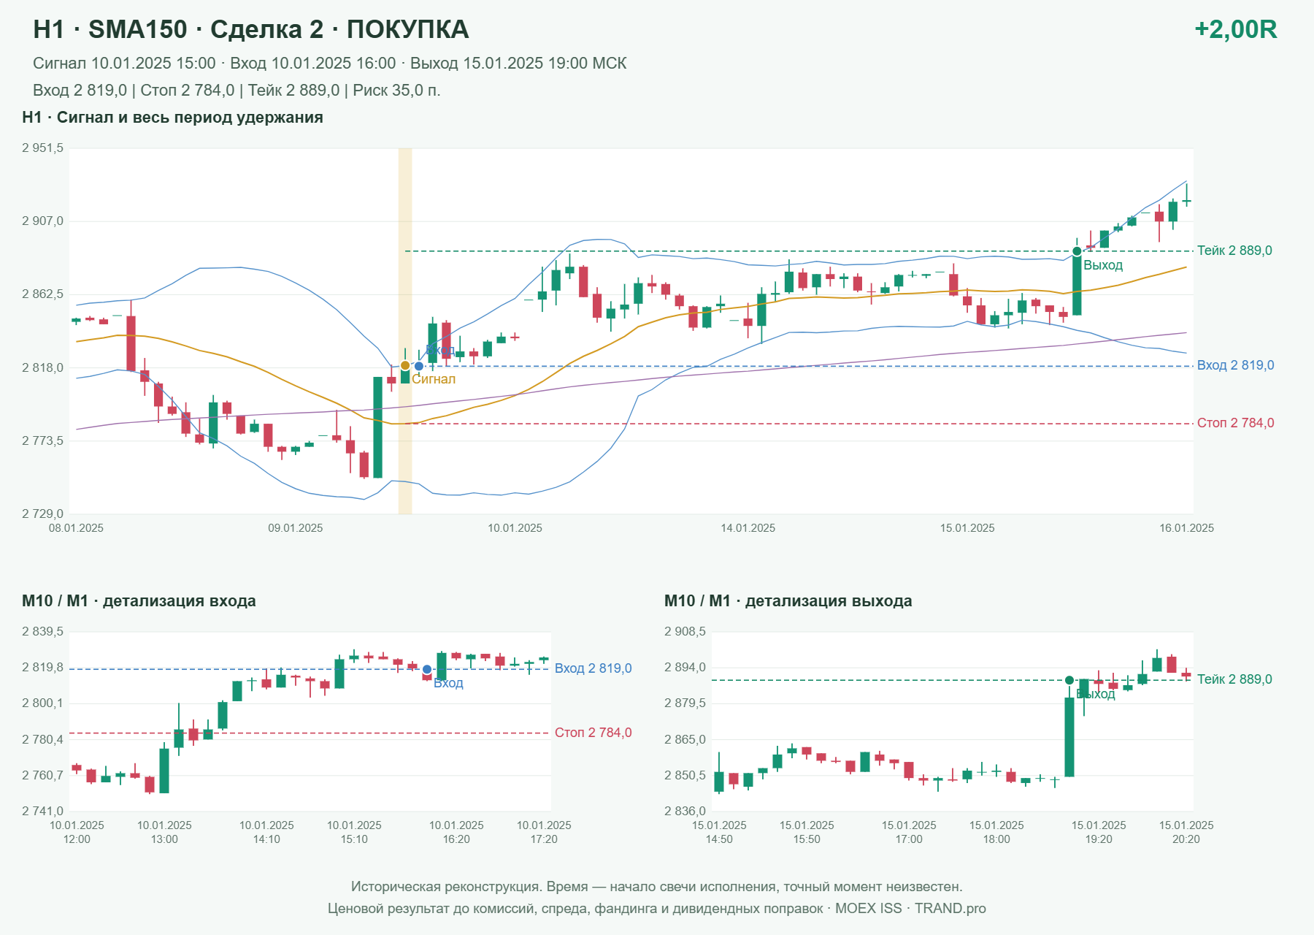Screen dimensions: 1314x935
Task: Click the blue entry marker dot on H1 chart
Action: tap(418, 366)
